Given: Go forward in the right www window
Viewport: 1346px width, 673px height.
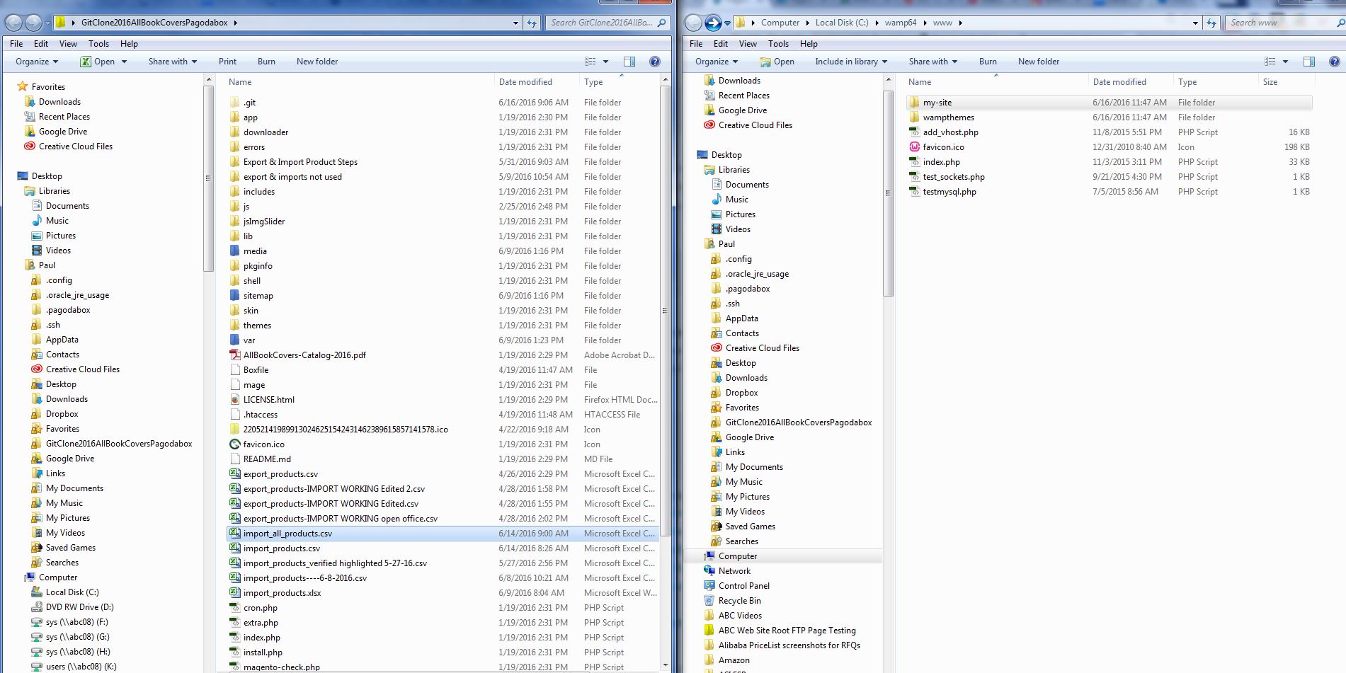Looking at the screenshot, I should (713, 23).
